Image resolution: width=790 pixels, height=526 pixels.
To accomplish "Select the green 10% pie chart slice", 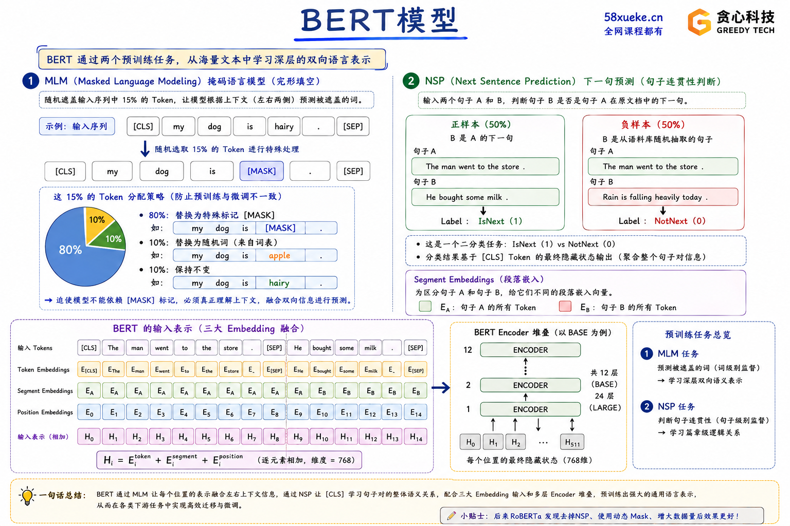I will (112, 238).
